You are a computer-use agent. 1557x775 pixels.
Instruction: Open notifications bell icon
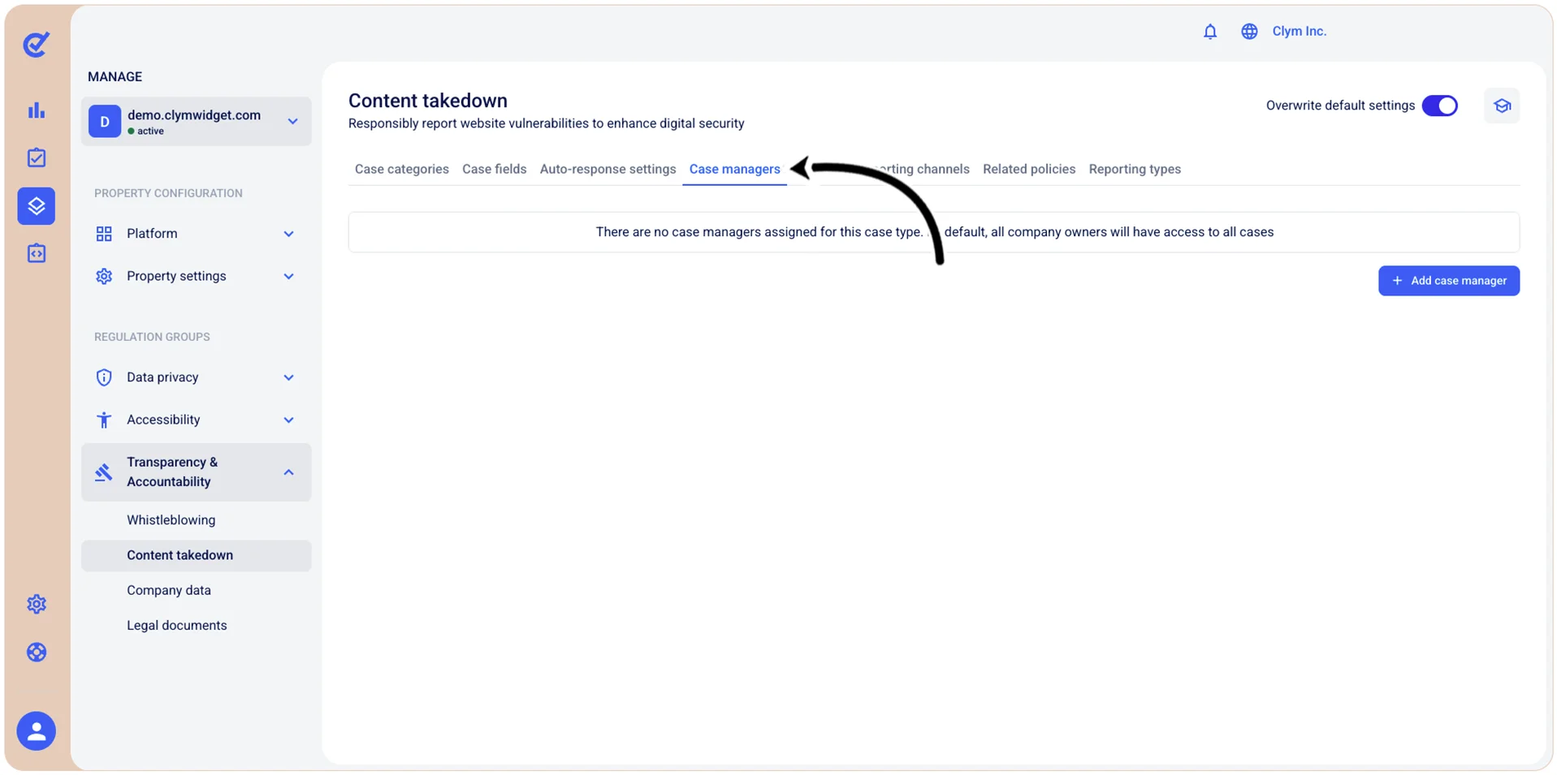tap(1210, 32)
